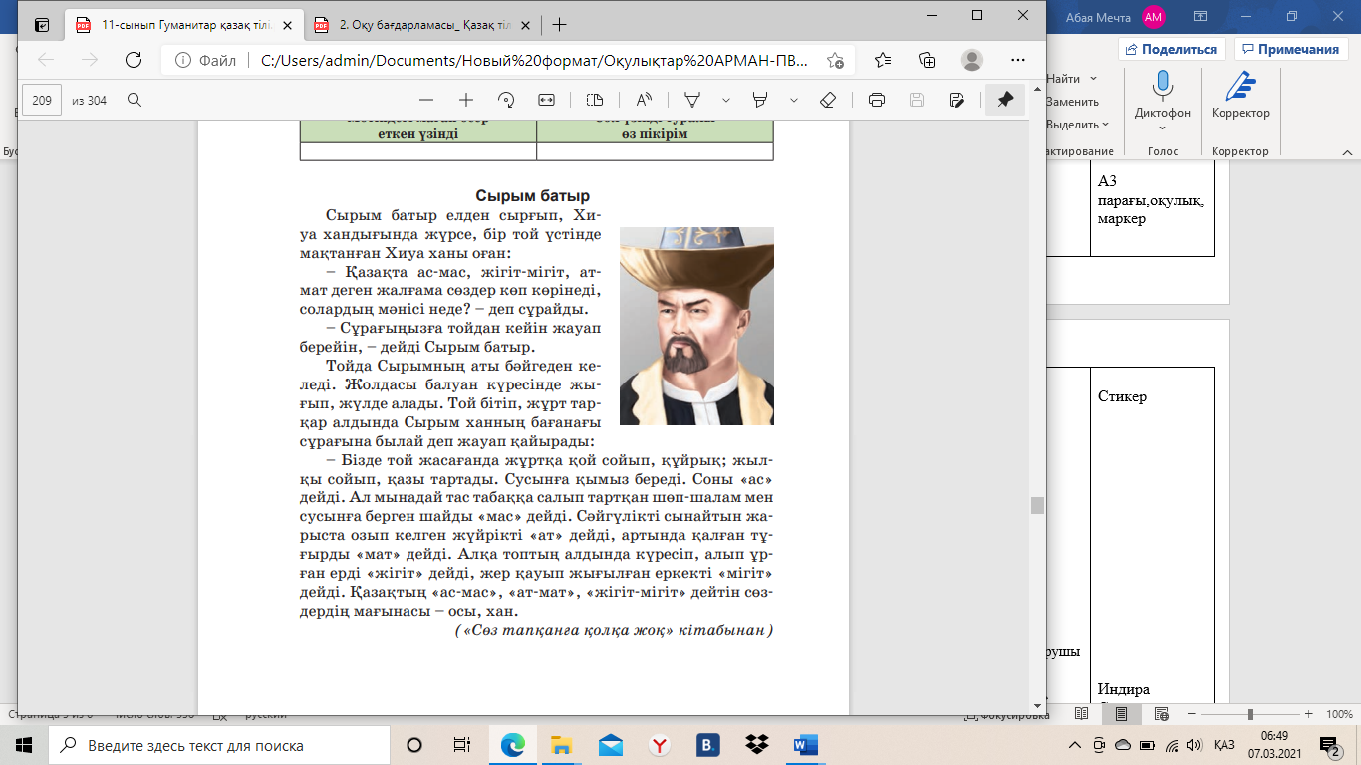Image resolution: width=1361 pixels, height=765 pixels.
Task: Click the fit to width icon
Action: pos(546,100)
